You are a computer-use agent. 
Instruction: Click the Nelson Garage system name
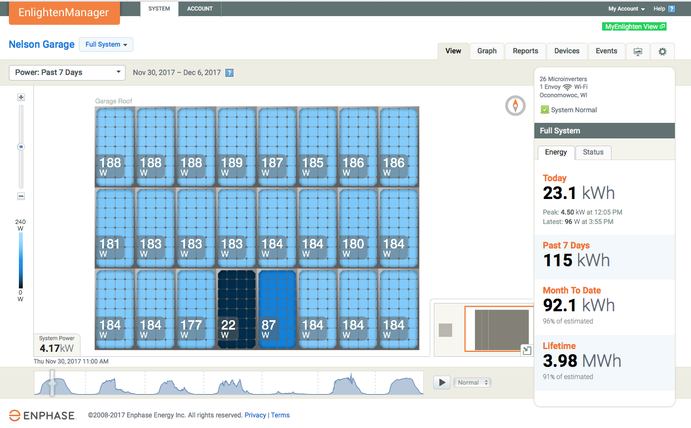[x=42, y=44]
